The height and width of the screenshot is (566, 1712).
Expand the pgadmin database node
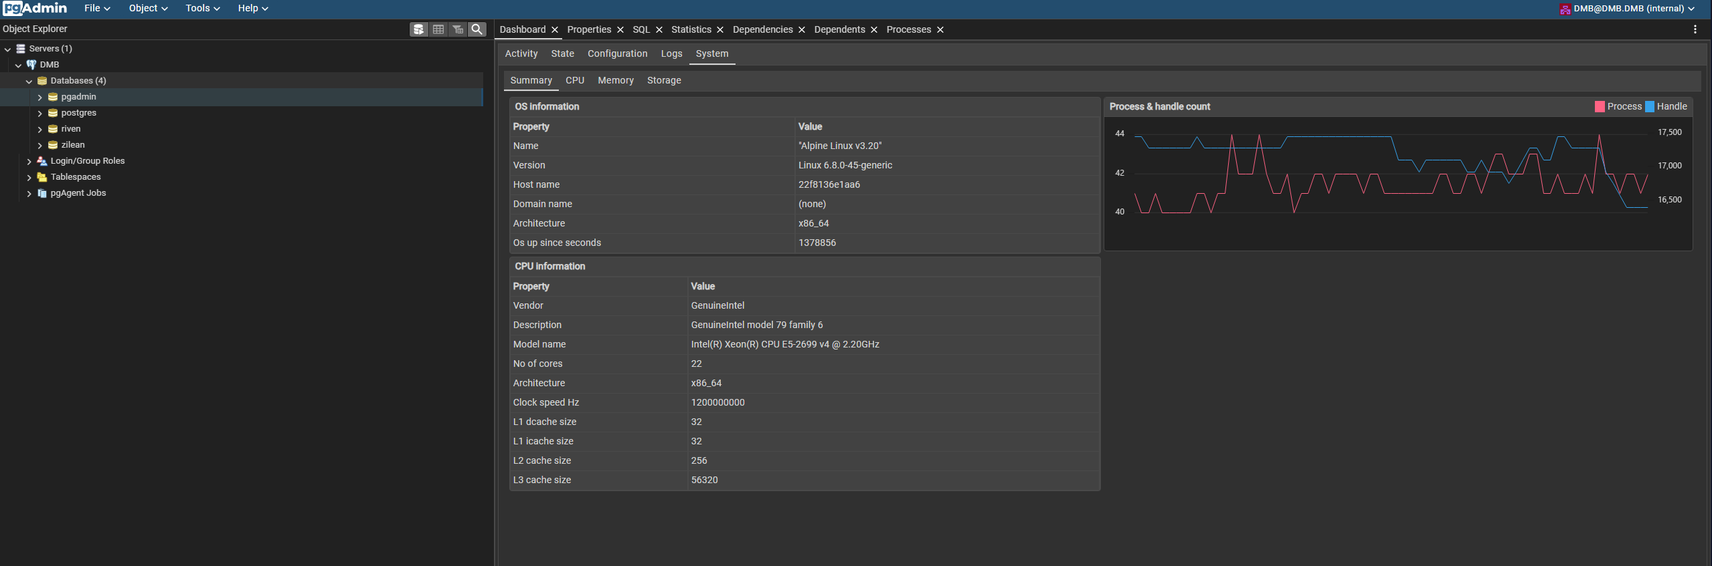(x=39, y=97)
